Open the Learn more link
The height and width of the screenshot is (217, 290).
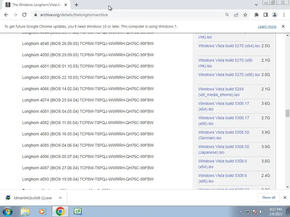coord(267,26)
